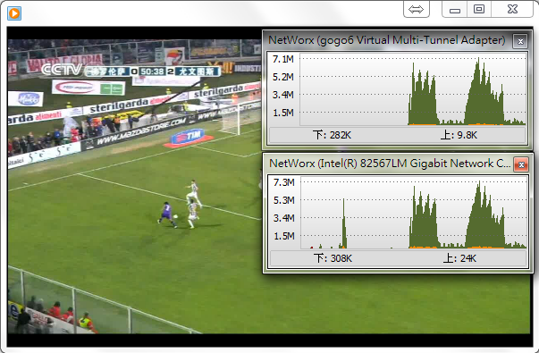Click the 5.2M axis label
539x353 pixels.
(283, 77)
